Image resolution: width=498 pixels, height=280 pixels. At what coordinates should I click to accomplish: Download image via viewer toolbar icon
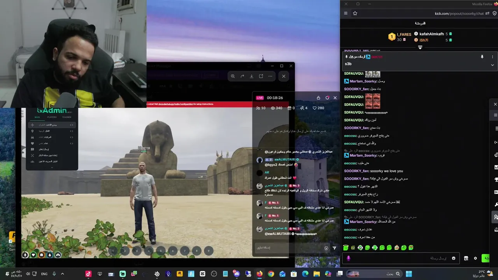[251, 76]
